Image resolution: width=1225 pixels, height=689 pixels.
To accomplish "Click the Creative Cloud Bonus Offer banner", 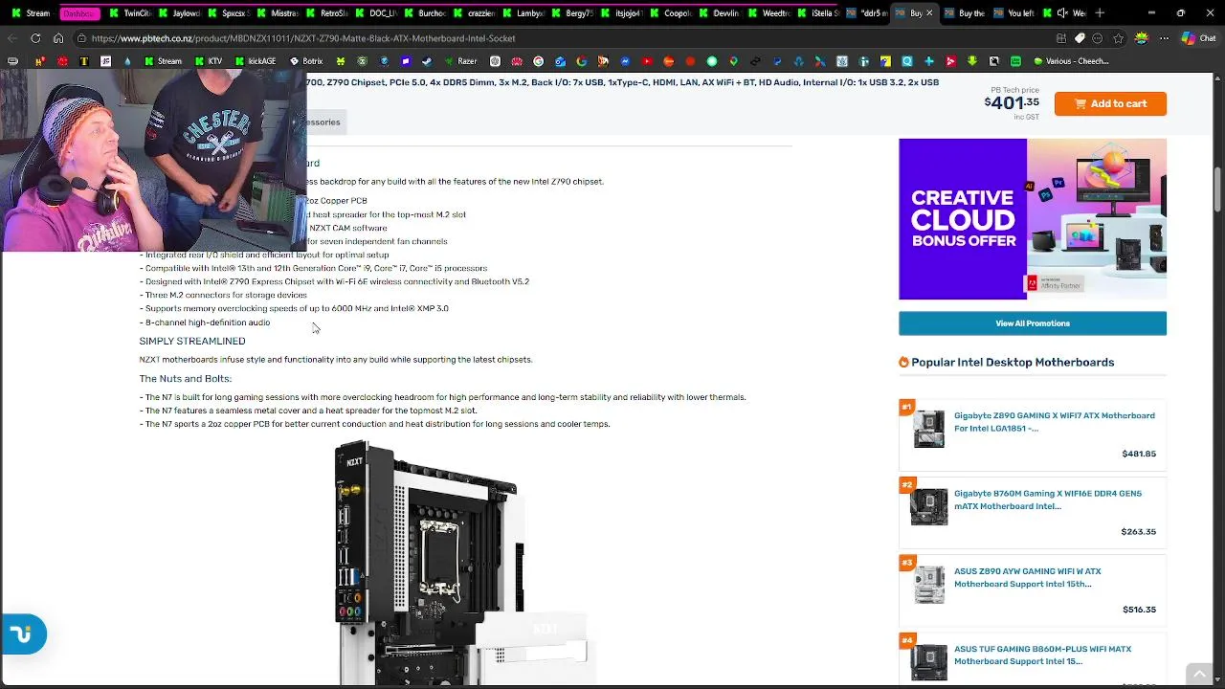I will 1033,219.
